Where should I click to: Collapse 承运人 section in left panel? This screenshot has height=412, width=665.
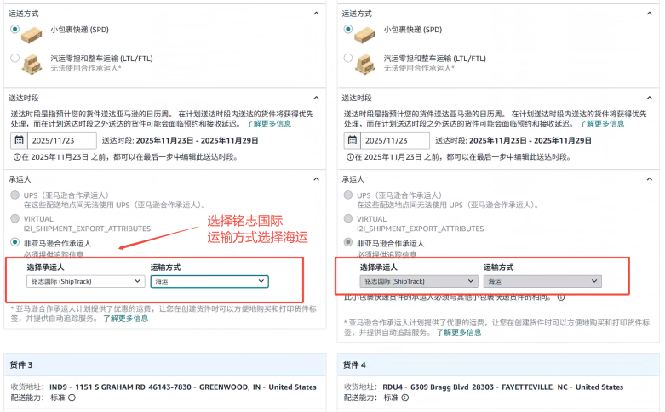click(x=317, y=179)
